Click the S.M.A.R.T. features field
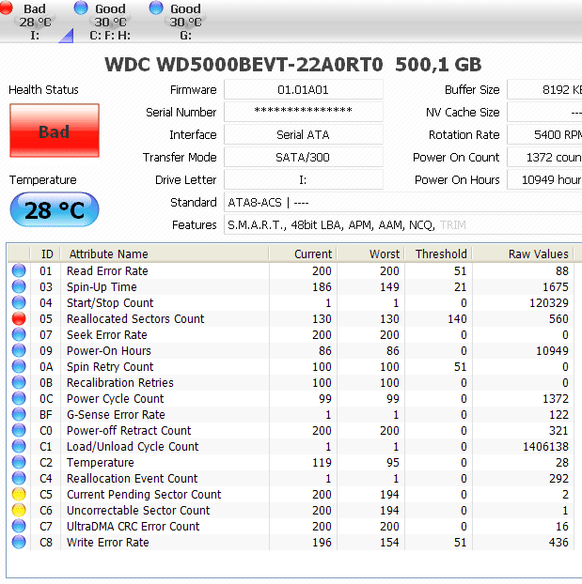The height and width of the screenshot is (584, 582). click(x=403, y=225)
